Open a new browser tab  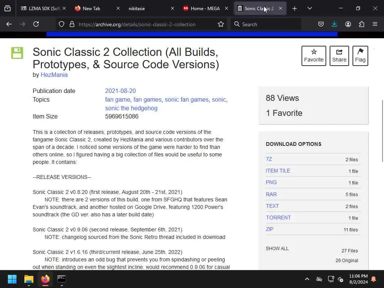tap(295, 9)
